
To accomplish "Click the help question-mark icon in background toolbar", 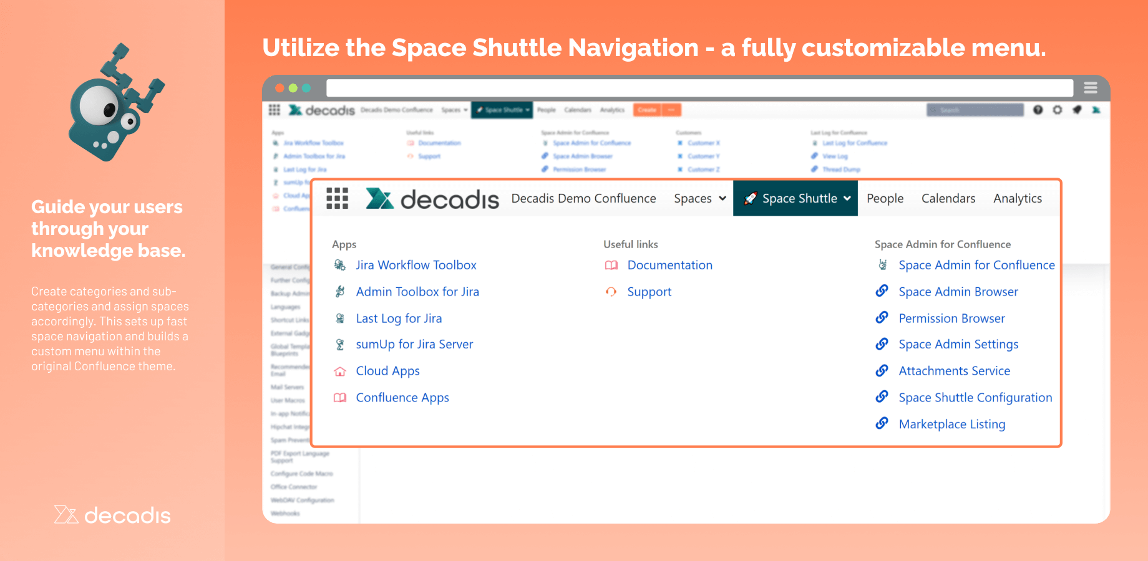I will (1038, 110).
